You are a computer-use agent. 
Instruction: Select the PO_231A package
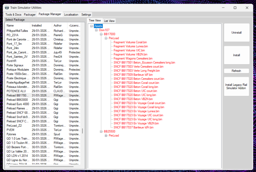[43, 35]
